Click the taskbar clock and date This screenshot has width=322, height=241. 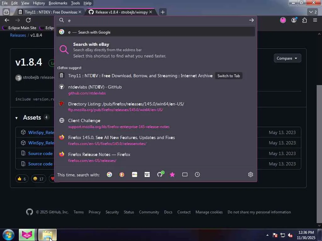pos(306,235)
